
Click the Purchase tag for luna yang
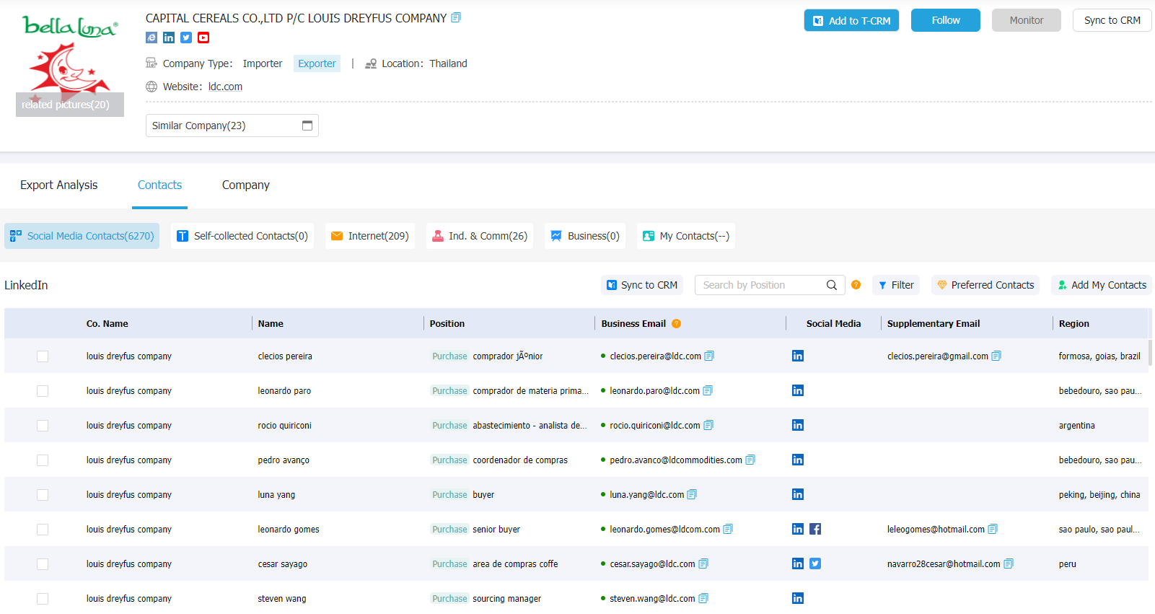coord(449,494)
